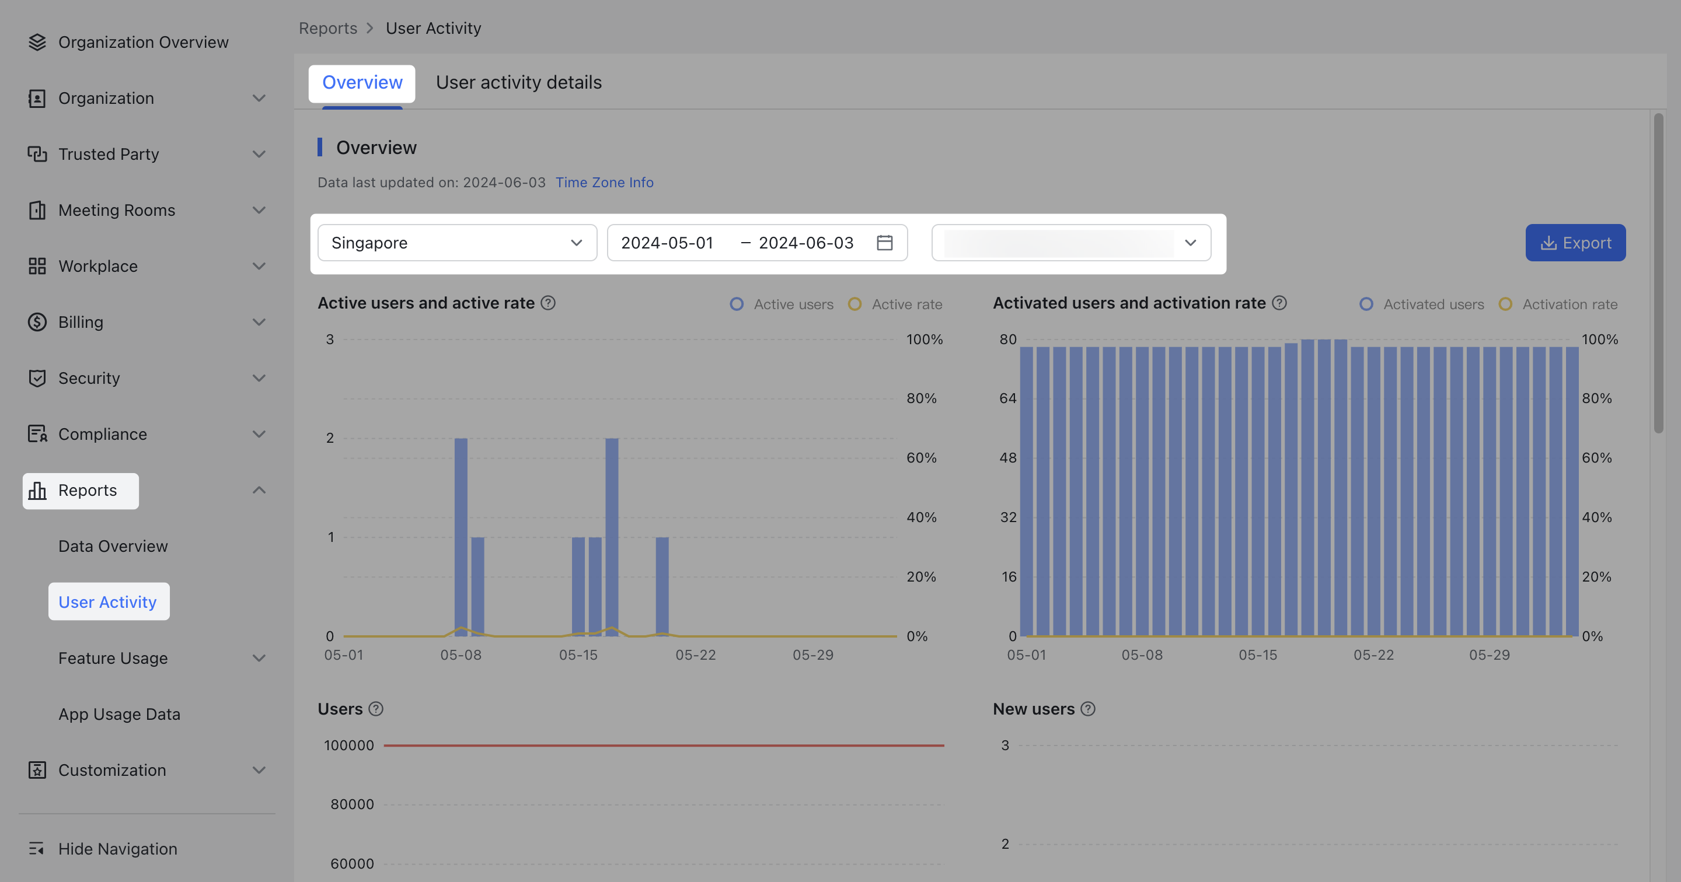
Task: Click the Billing dollar icon
Action: click(x=37, y=322)
